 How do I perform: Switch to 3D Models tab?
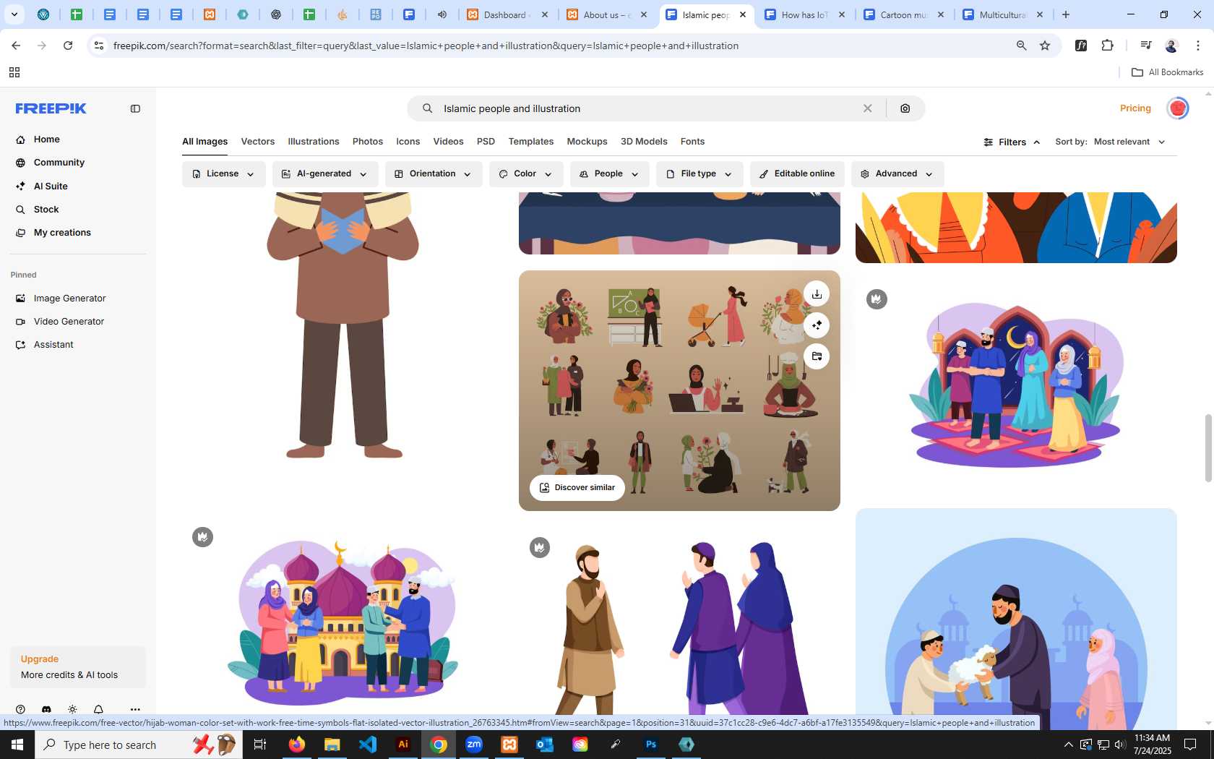(x=644, y=142)
